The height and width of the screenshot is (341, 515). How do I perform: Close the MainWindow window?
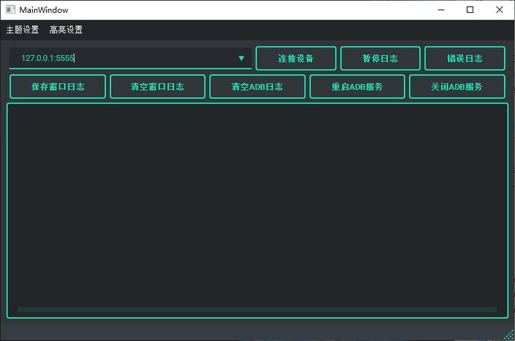click(499, 10)
